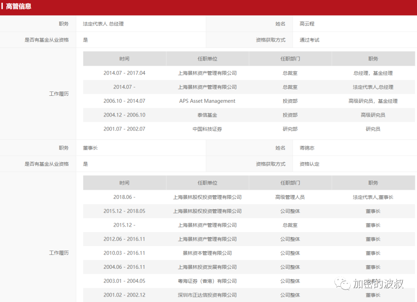This screenshot has width=417, height=302.
Task: Open APS Asset Management entry
Action: (x=207, y=101)
